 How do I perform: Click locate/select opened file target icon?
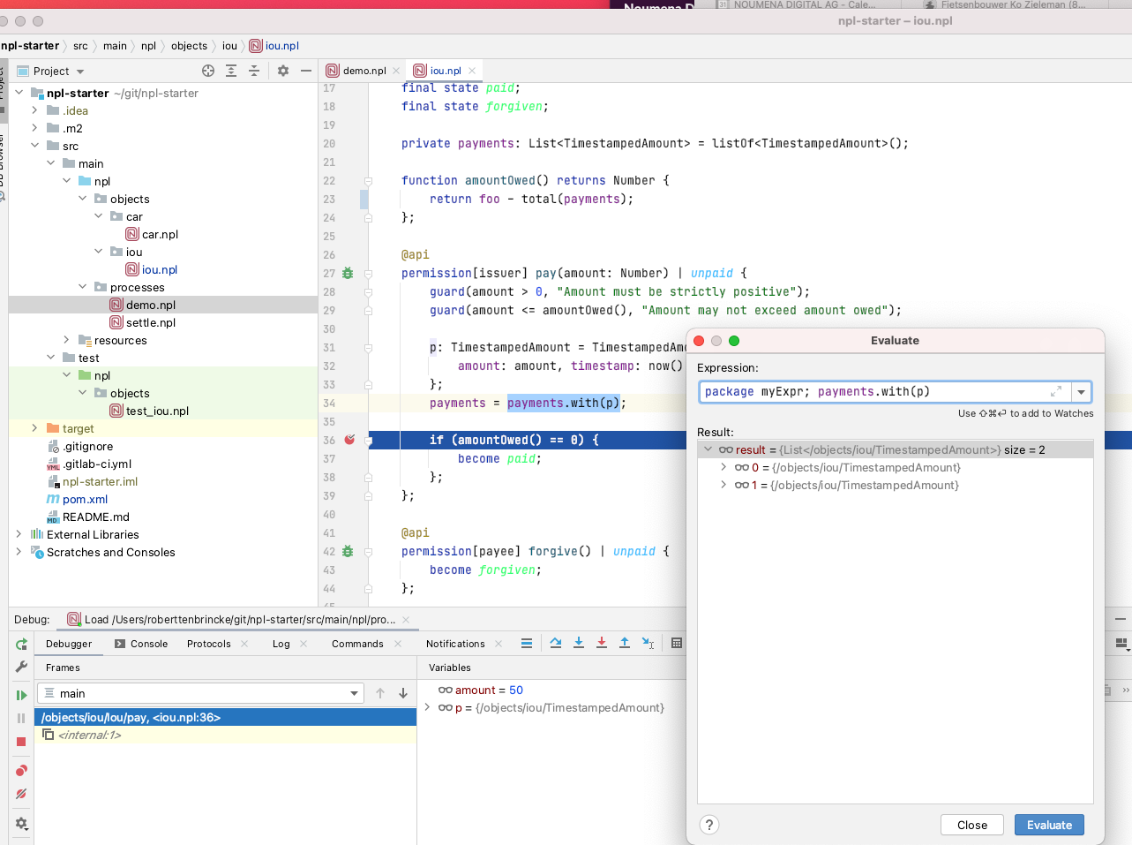click(x=208, y=71)
